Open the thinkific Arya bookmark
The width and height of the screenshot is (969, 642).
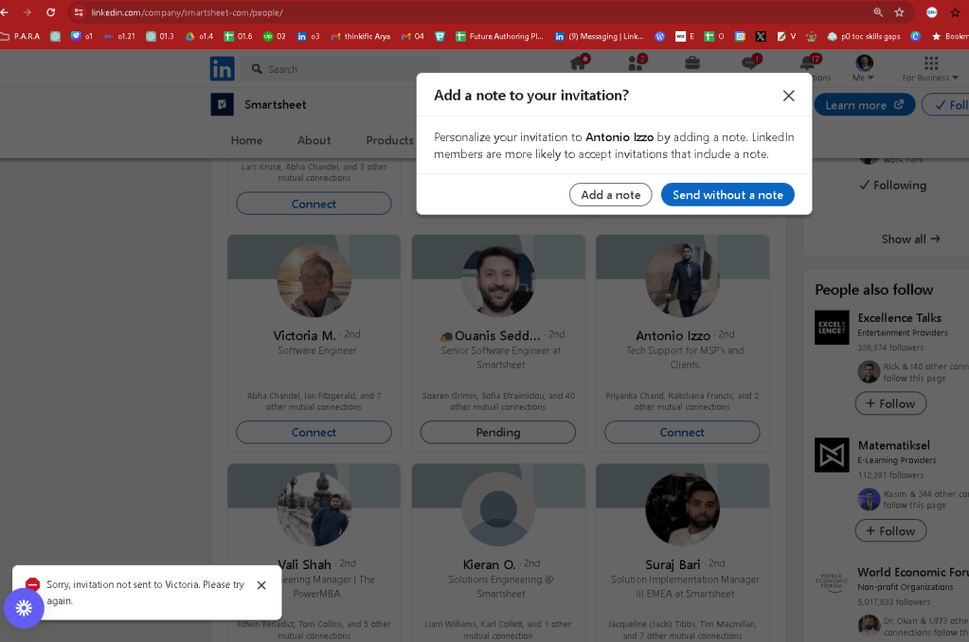[x=361, y=37]
